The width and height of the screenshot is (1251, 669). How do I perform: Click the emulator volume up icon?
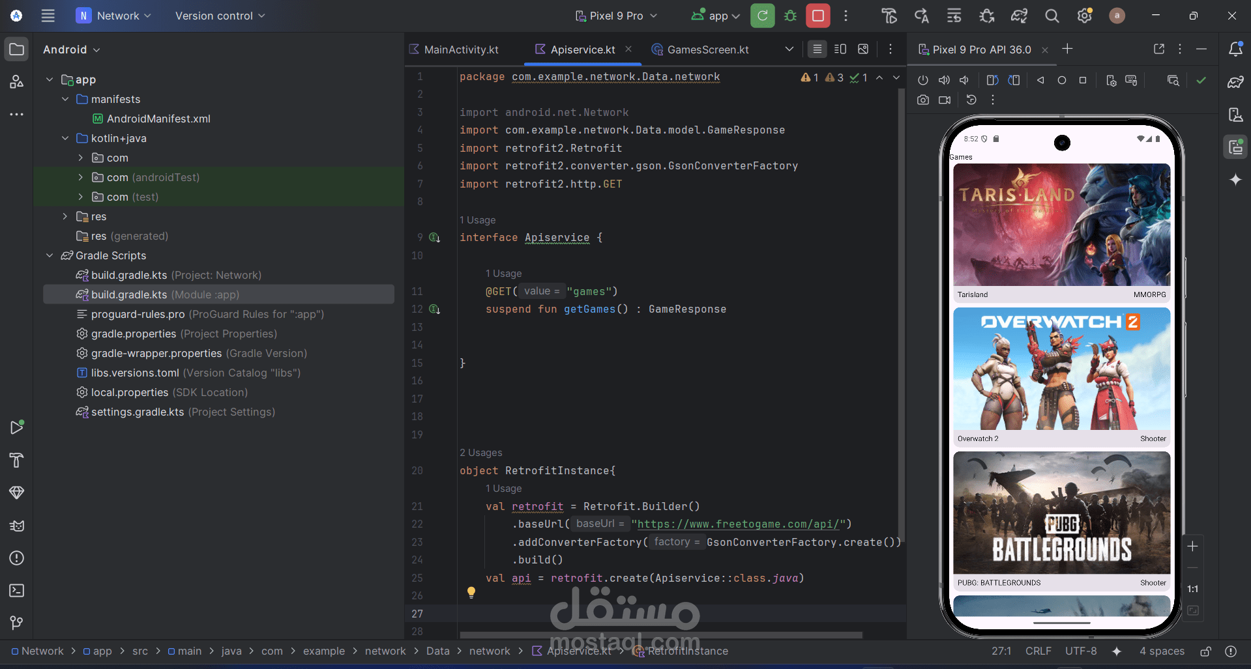(944, 80)
